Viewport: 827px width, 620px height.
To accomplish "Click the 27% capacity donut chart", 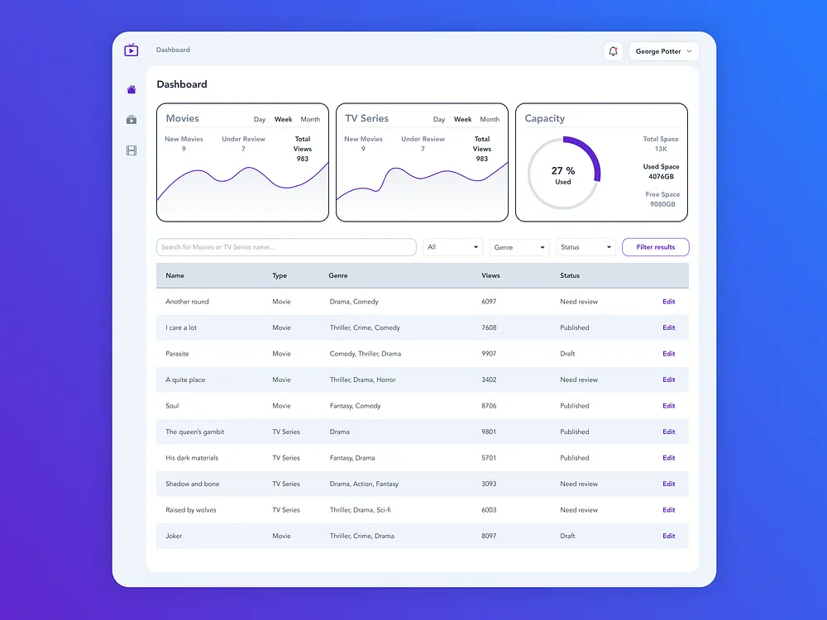I will pos(565,171).
